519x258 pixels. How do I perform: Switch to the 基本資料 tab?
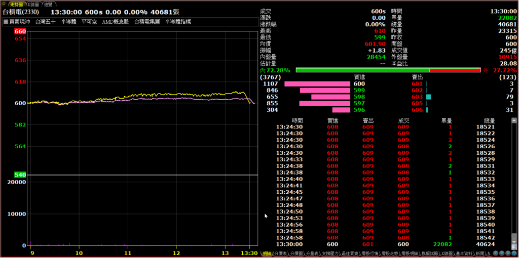pos(465,254)
